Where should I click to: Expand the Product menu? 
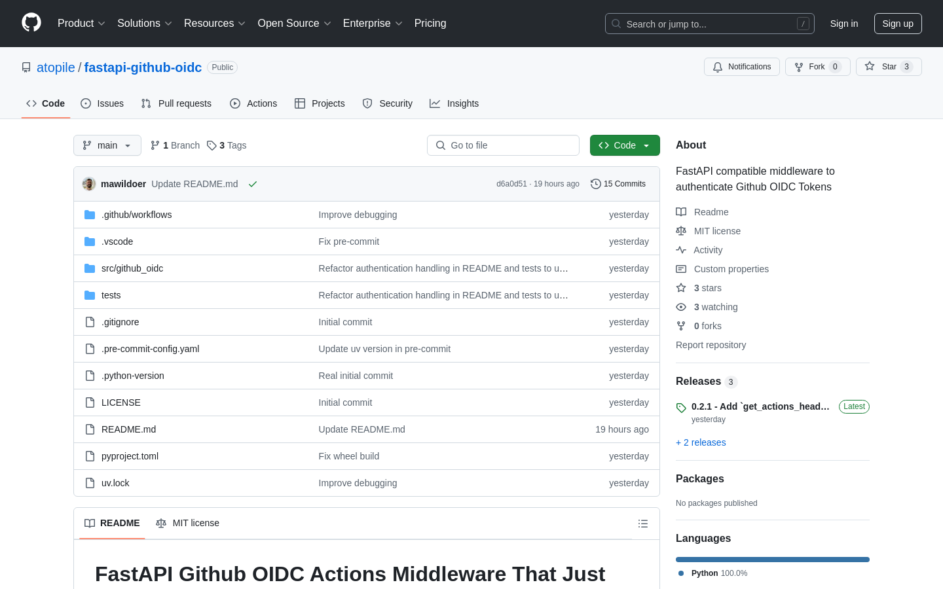[81, 24]
